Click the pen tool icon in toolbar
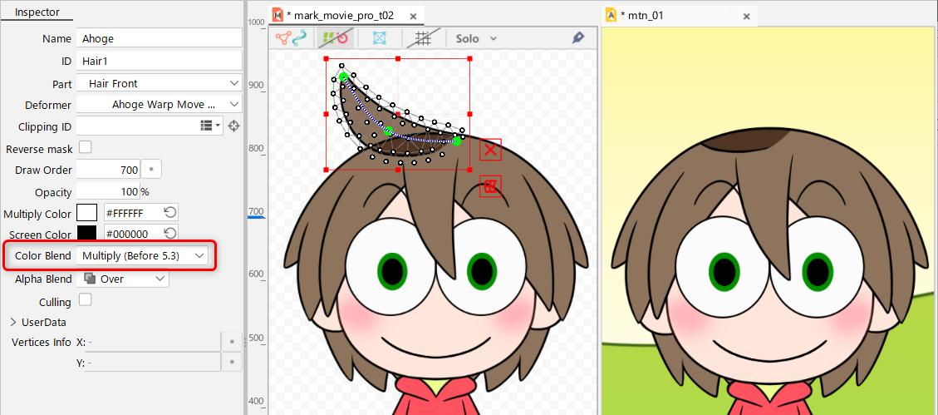This screenshot has height=415, width=938. pos(578,38)
